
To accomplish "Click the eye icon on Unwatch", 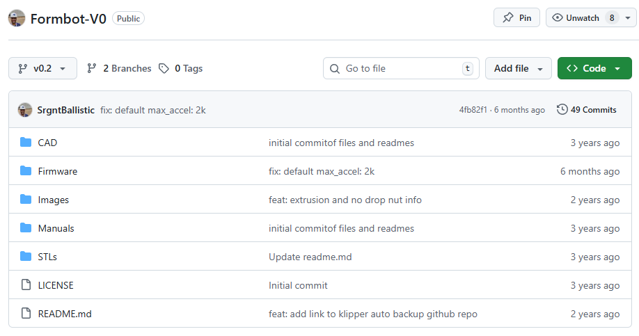I will 557,17.
